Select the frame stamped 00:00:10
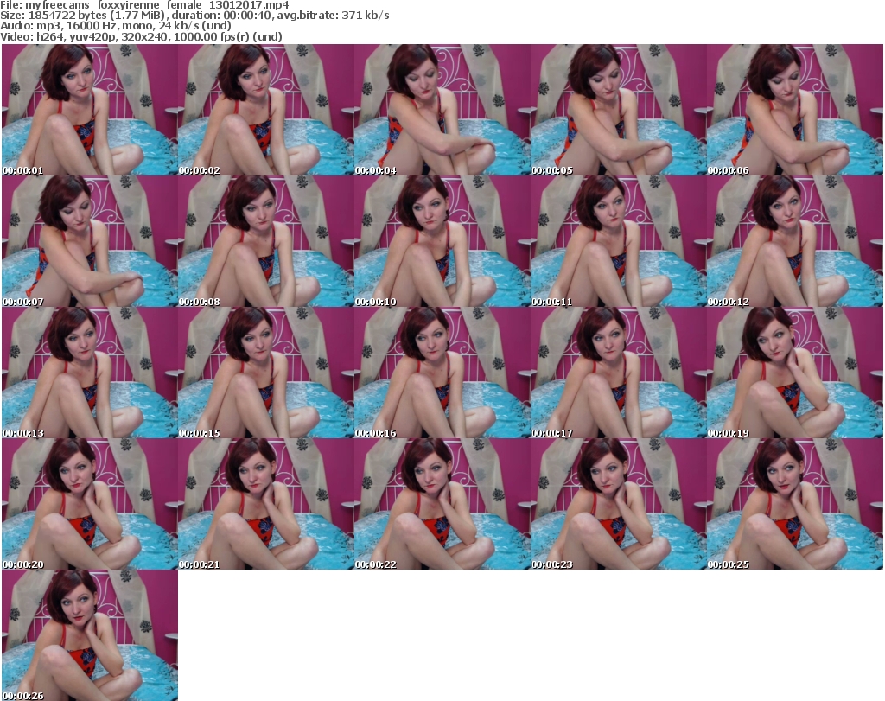This screenshot has width=885, height=701. tap(442, 241)
